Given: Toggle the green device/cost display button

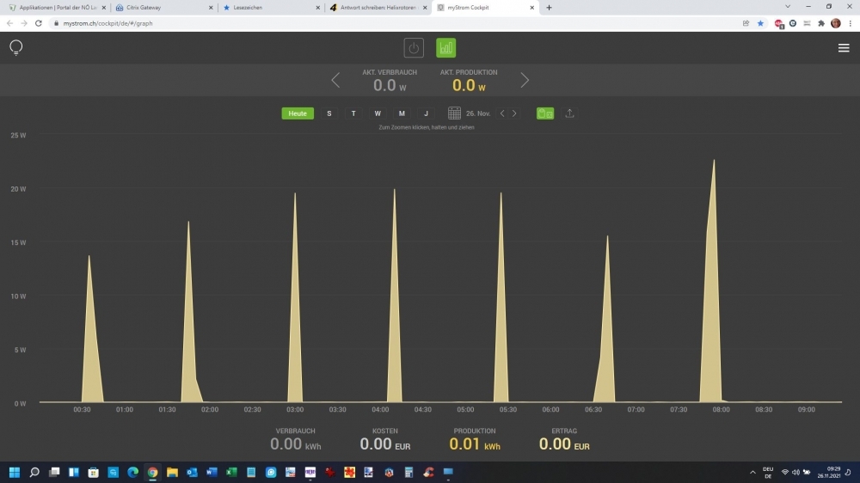Looking at the screenshot, I should coord(545,113).
